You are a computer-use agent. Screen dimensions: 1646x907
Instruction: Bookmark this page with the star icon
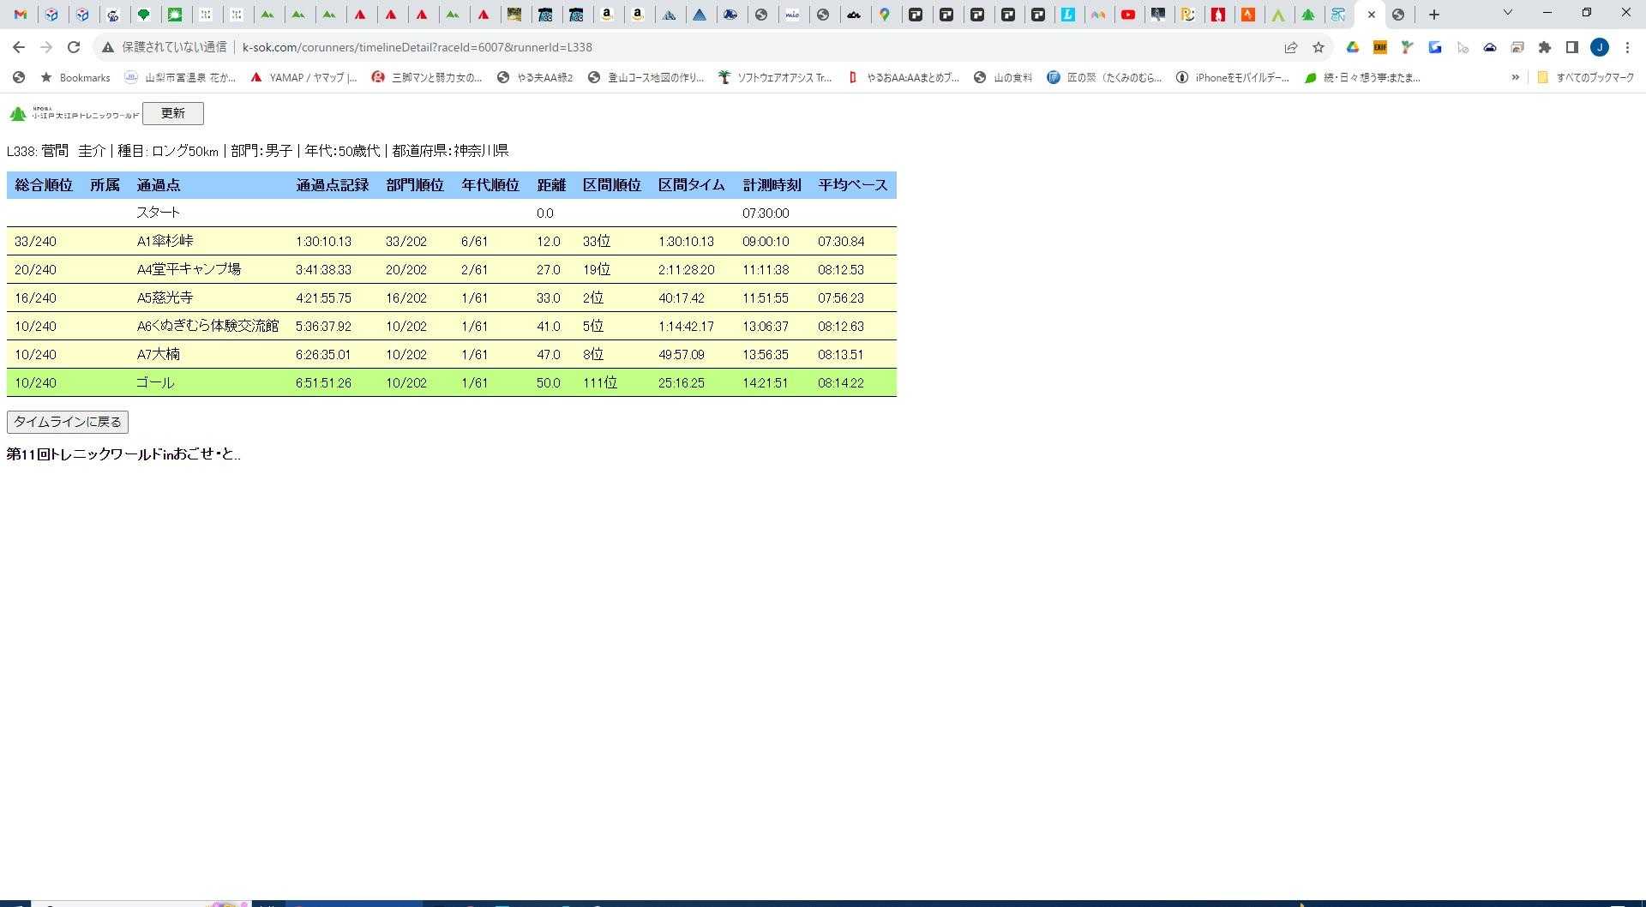[x=1319, y=47]
